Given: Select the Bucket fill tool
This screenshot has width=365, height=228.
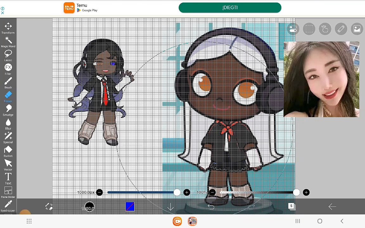Looking at the screenshot, I should click(8, 152).
